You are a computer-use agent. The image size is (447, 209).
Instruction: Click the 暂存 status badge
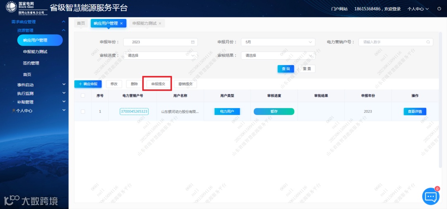click(274, 112)
